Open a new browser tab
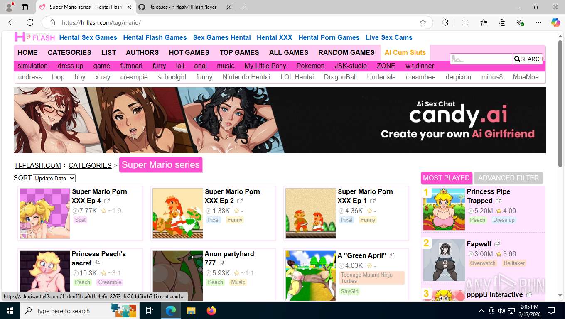Image resolution: width=565 pixels, height=319 pixels. click(244, 7)
